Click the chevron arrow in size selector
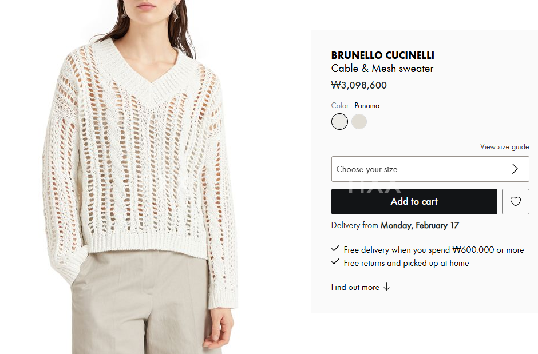The width and height of the screenshot is (538, 354). (515, 169)
